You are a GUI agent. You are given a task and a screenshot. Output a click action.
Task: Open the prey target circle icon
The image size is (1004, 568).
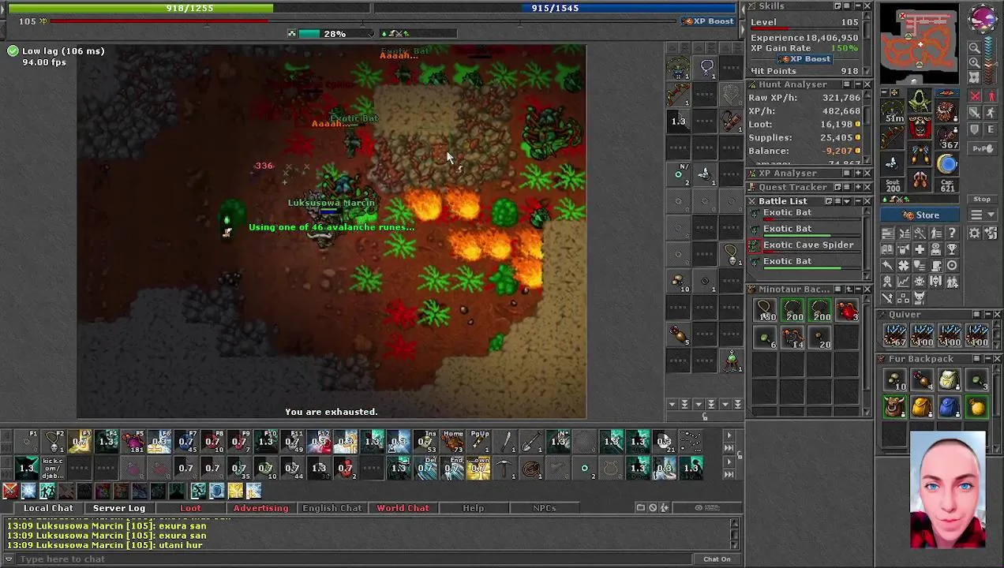pos(952,265)
